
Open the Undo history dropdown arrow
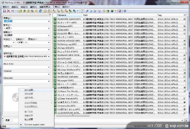(16, 11)
